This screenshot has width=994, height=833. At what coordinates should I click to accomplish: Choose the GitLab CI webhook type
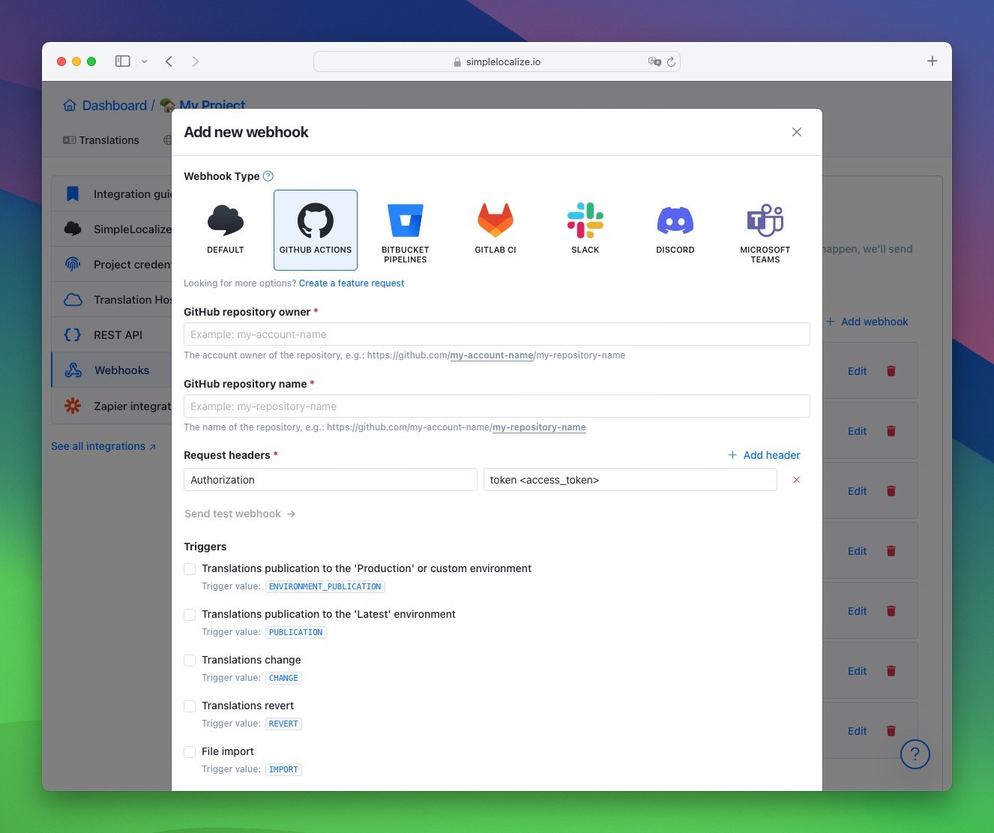coord(496,230)
